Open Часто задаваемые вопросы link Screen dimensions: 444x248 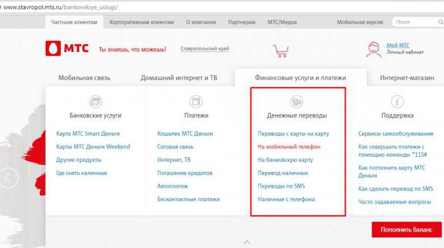pyautogui.click(x=395, y=202)
